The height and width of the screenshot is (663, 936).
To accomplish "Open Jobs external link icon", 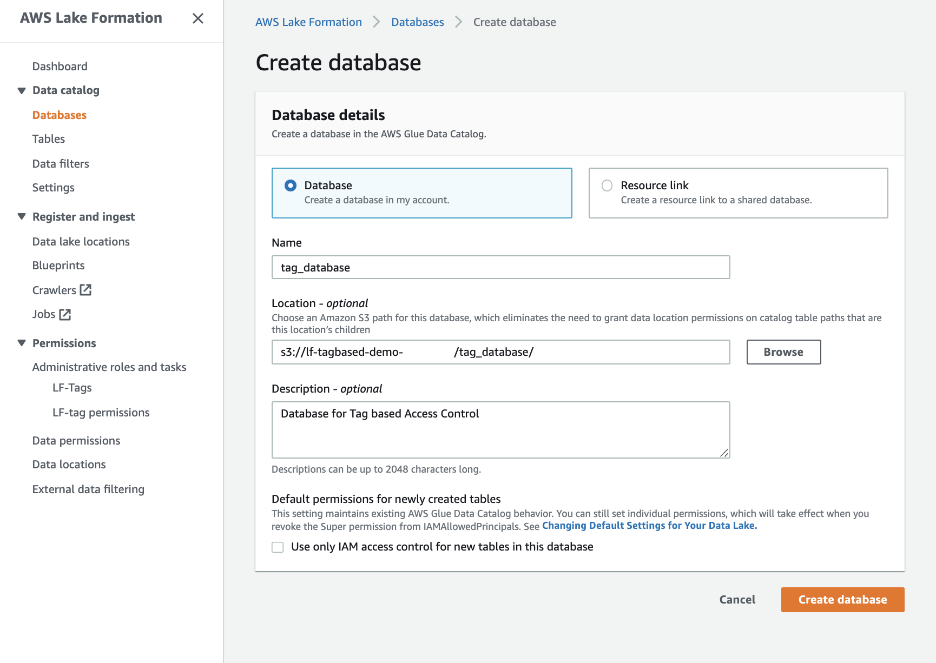I will [65, 314].
